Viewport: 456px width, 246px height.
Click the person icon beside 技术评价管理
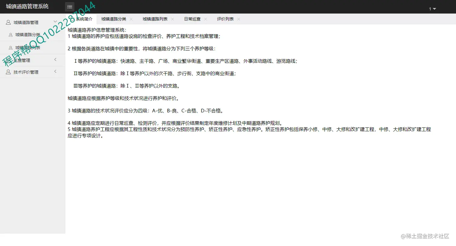pos(8,72)
